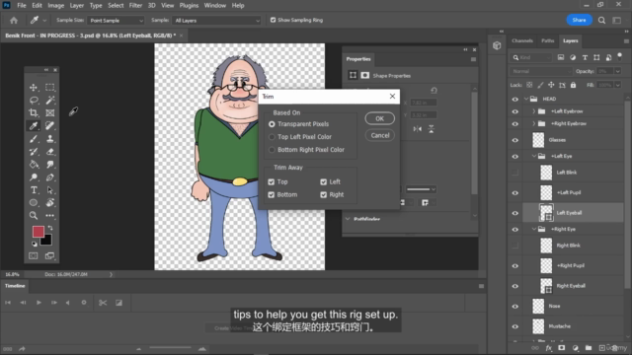This screenshot has height=355, width=632.
Task: Select the Eyedropper tool in toolbox
Action: point(34,125)
